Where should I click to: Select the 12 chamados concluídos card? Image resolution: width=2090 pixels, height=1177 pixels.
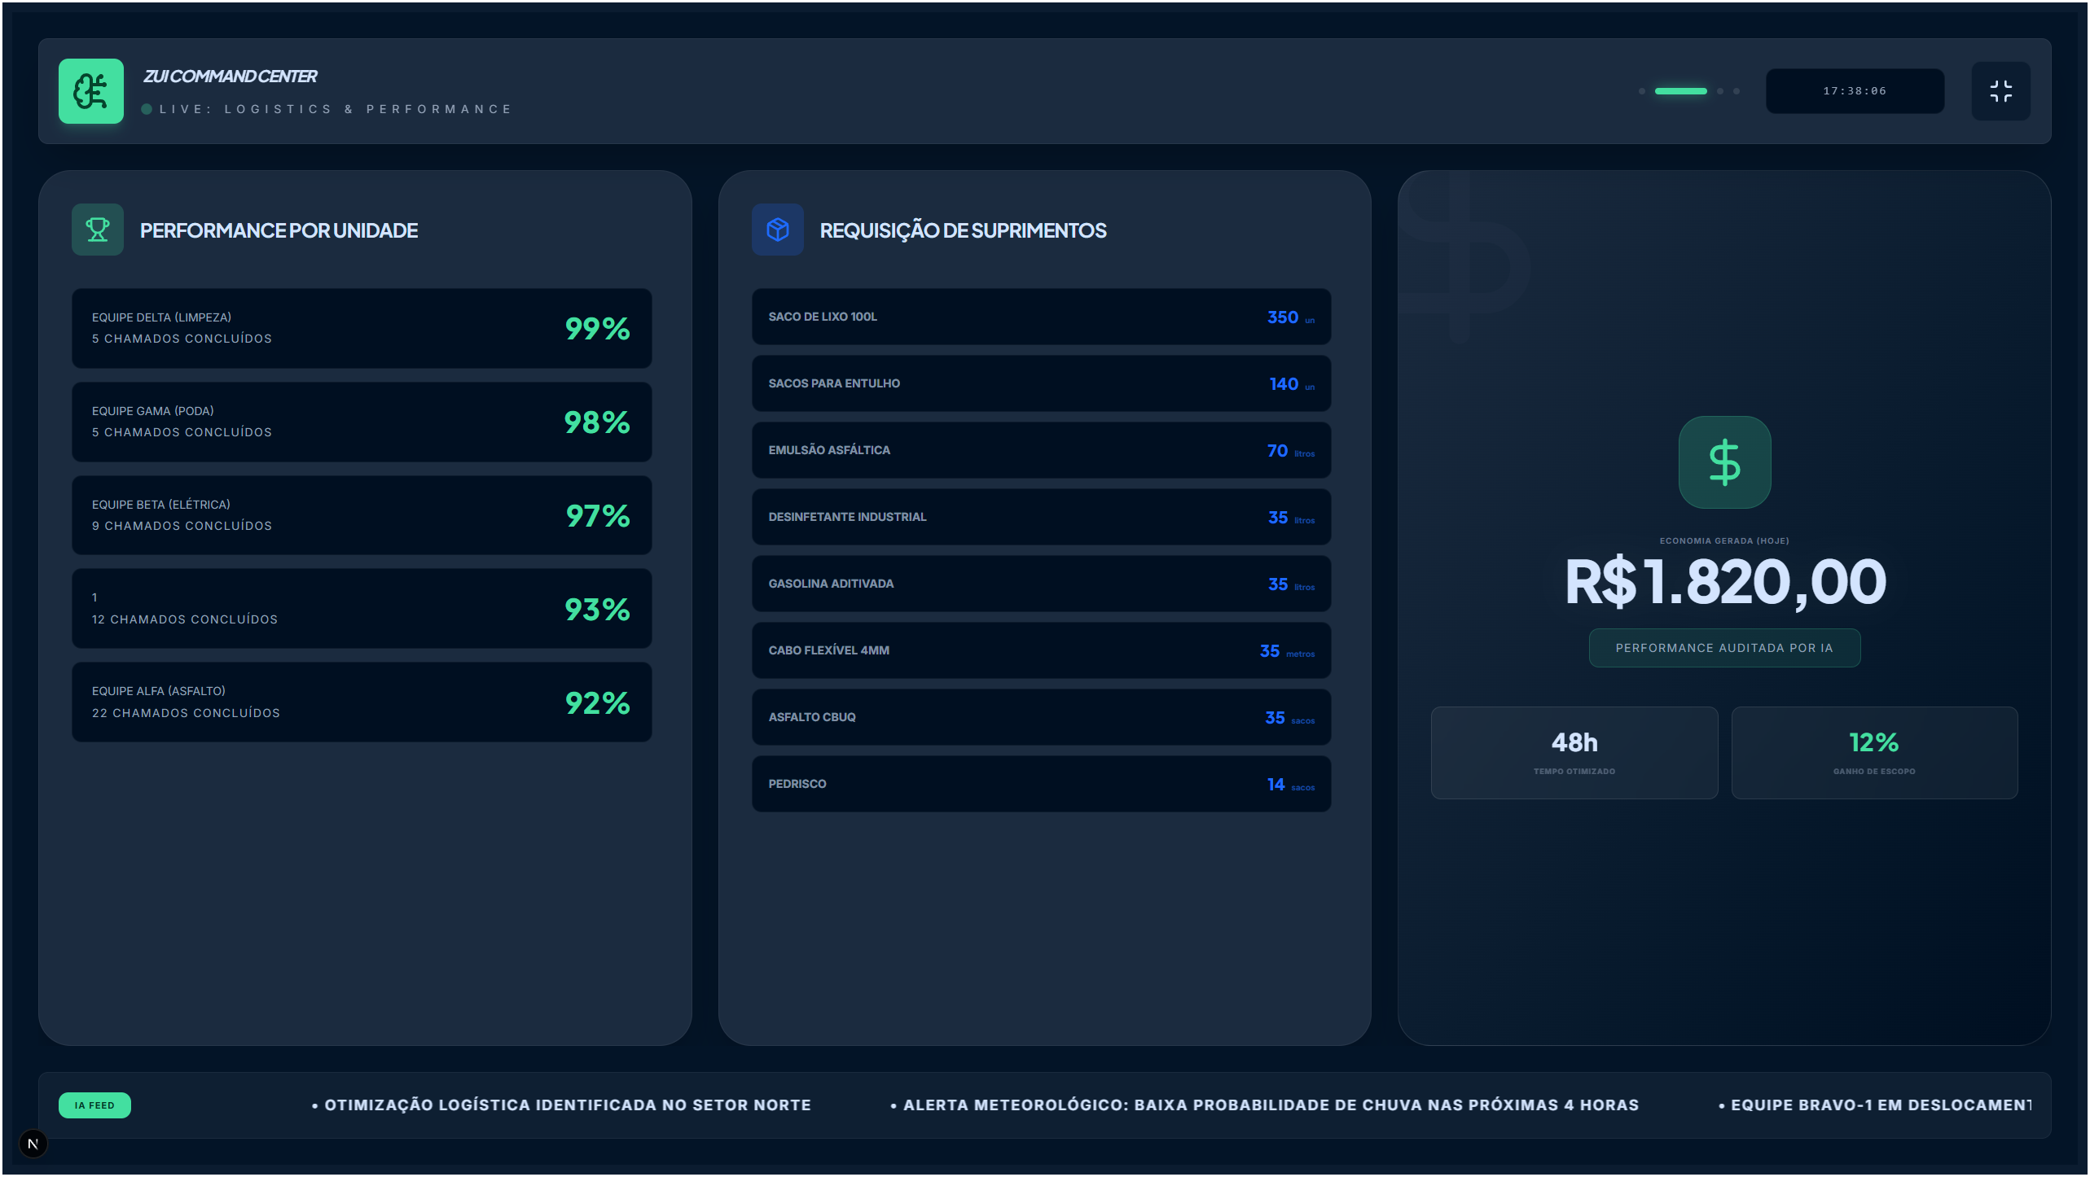362,609
